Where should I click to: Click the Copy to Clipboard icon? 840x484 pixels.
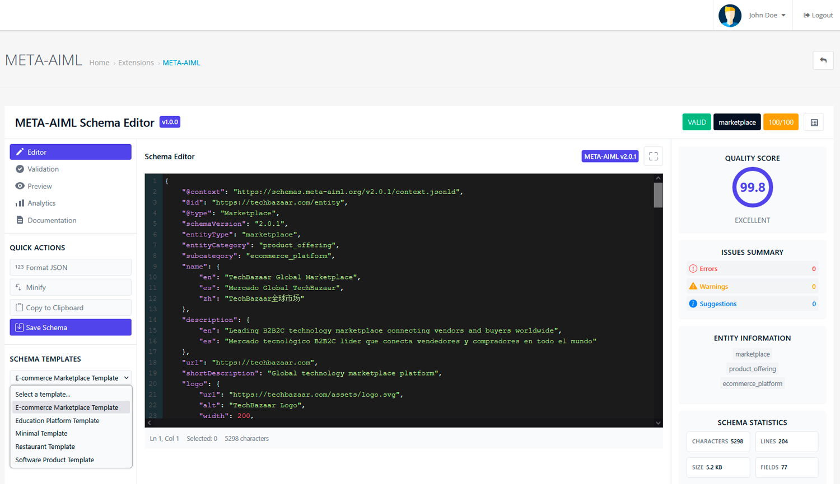coord(19,307)
